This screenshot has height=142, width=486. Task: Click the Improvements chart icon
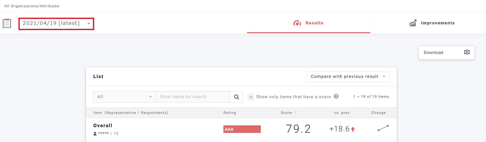(x=413, y=23)
